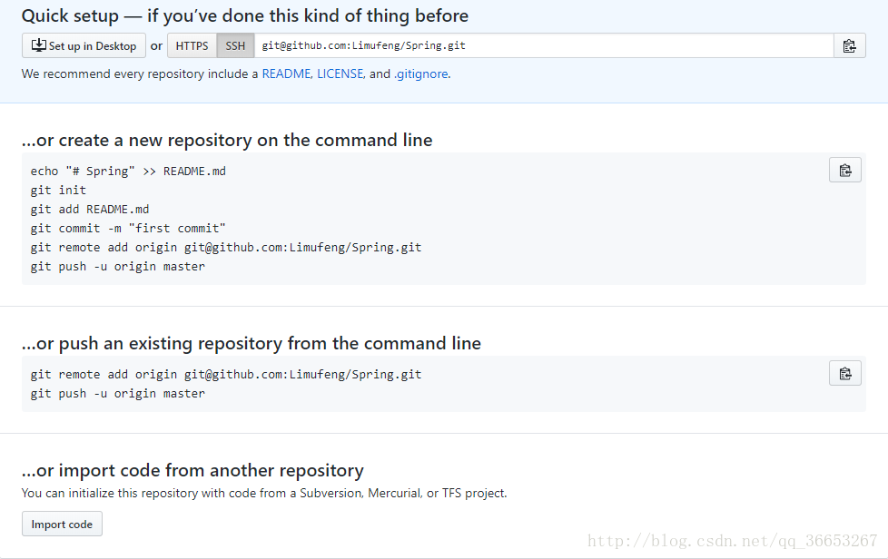888x559 pixels.
Task: Open the LICENSE link
Action: (340, 74)
